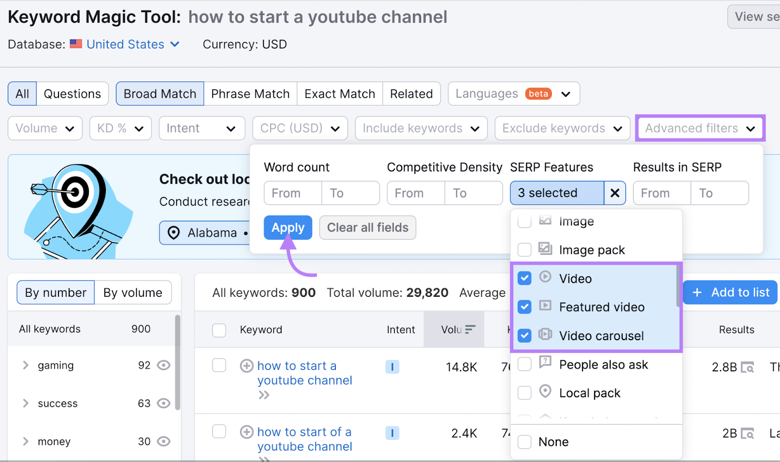Click the Video carousel icon
Viewport: 780px width, 462px height.
pyautogui.click(x=545, y=334)
